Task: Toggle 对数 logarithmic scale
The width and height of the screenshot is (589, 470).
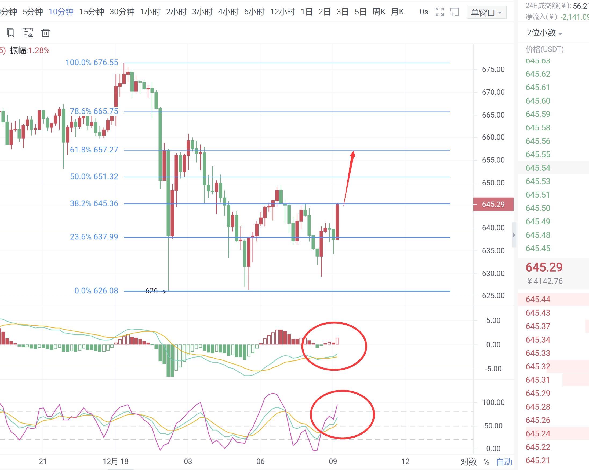Action: (x=468, y=462)
